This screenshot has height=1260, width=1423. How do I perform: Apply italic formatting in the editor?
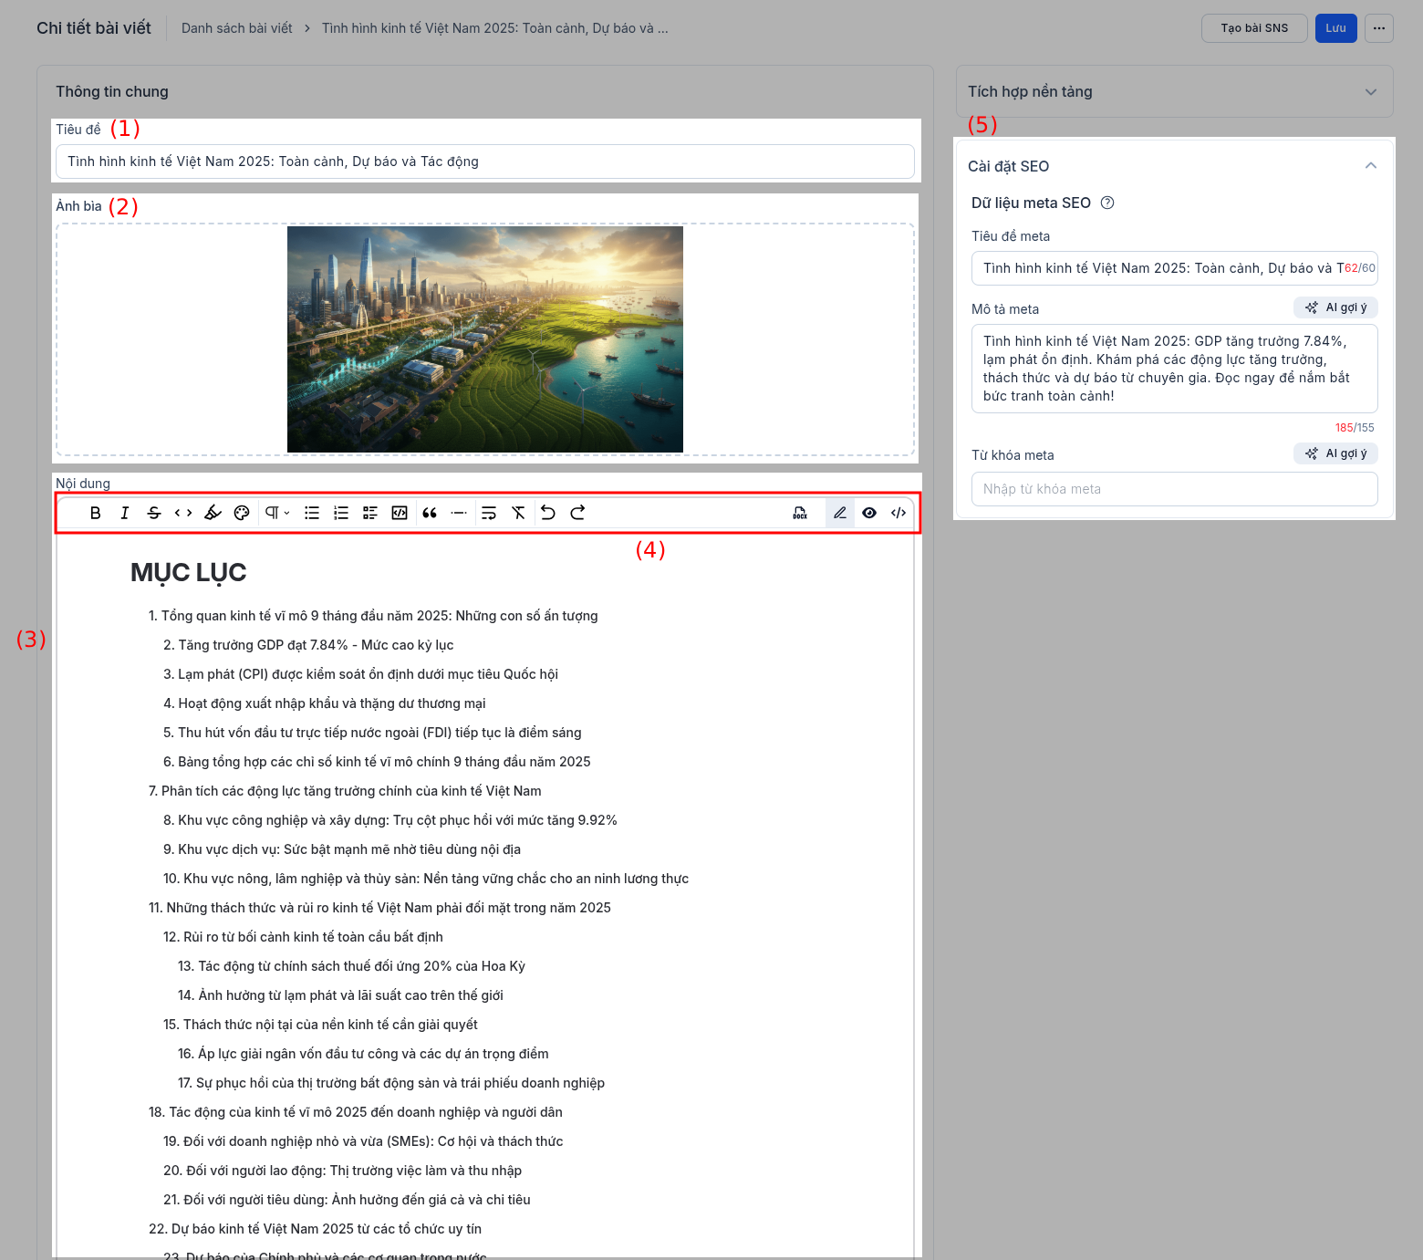(125, 513)
